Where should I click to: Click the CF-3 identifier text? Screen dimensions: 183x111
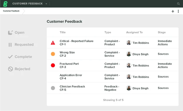tap(63, 67)
